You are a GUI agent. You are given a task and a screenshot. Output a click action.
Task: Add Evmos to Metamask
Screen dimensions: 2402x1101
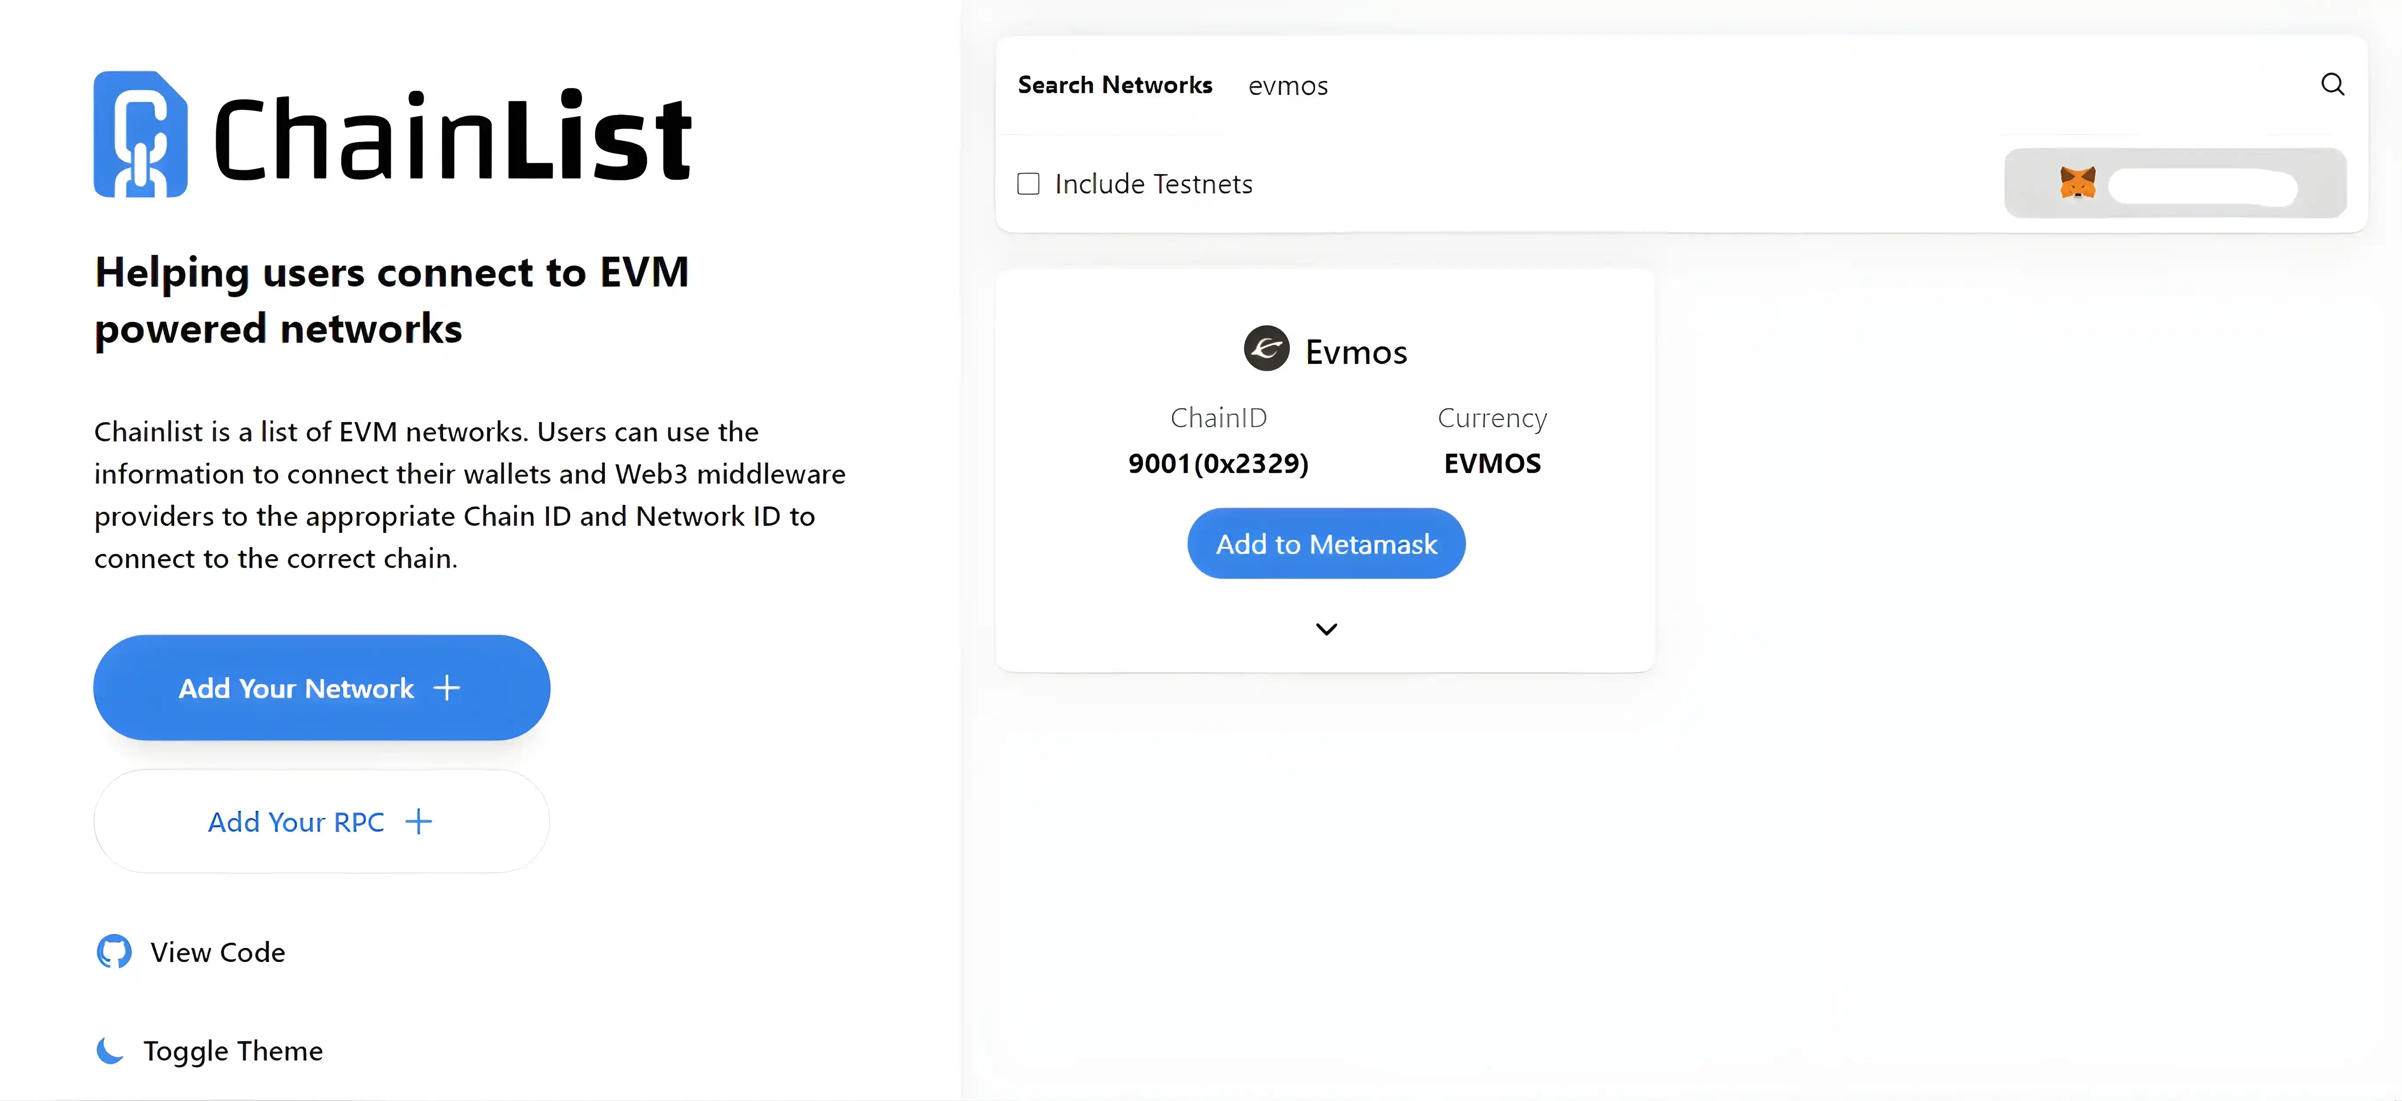(x=1326, y=543)
